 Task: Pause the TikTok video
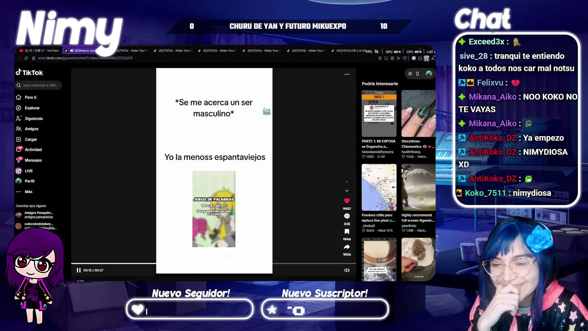[79, 270]
